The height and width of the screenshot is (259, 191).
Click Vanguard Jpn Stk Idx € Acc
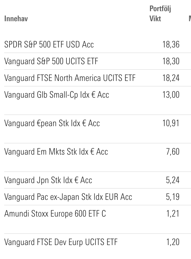[x=48, y=180]
